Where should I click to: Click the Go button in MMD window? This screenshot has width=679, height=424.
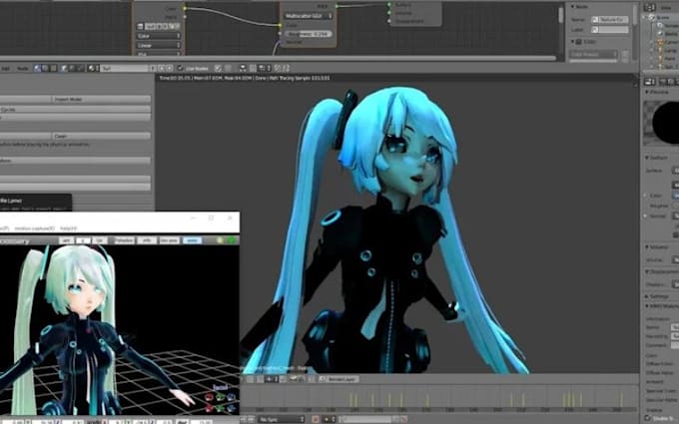[100, 240]
